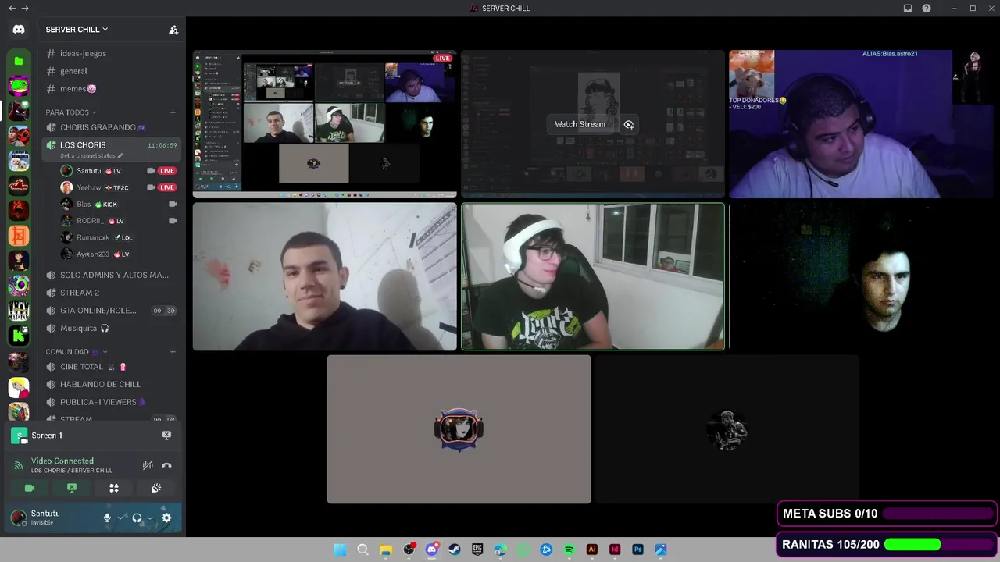Open SERVER CHILL server dropdown menu

[x=77, y=30]
